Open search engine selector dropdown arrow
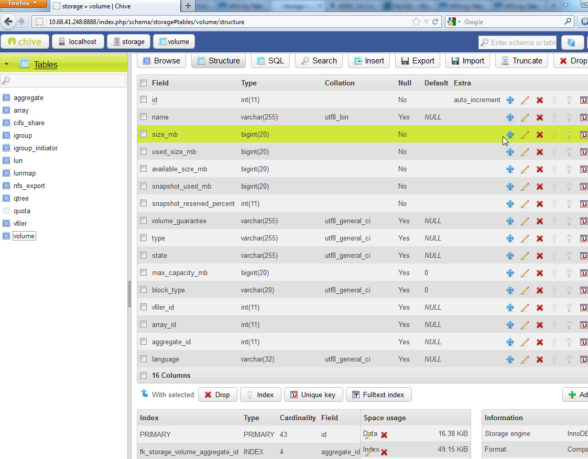This screenshot has height=459, width=588. click(460, 22)
